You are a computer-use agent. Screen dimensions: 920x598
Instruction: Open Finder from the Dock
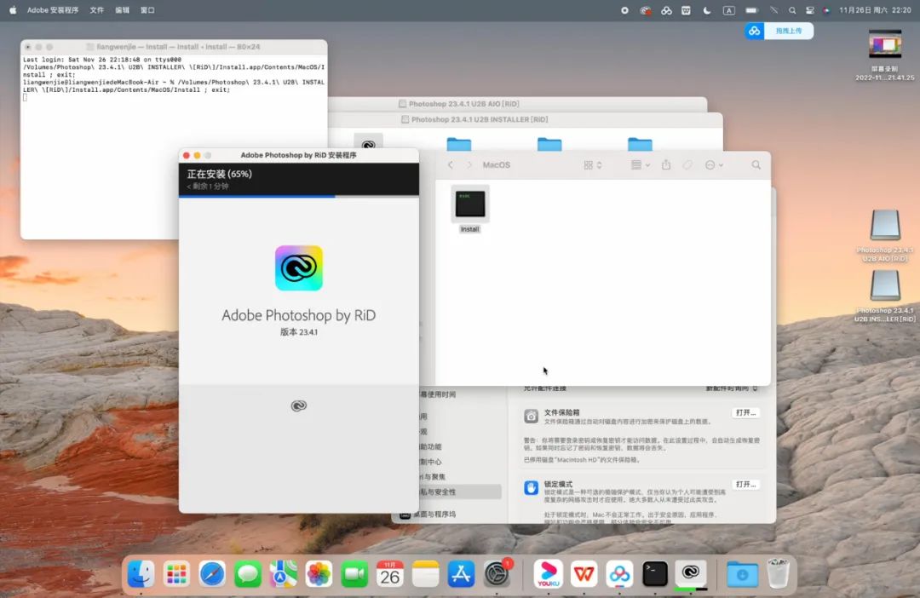pos(141,573)
